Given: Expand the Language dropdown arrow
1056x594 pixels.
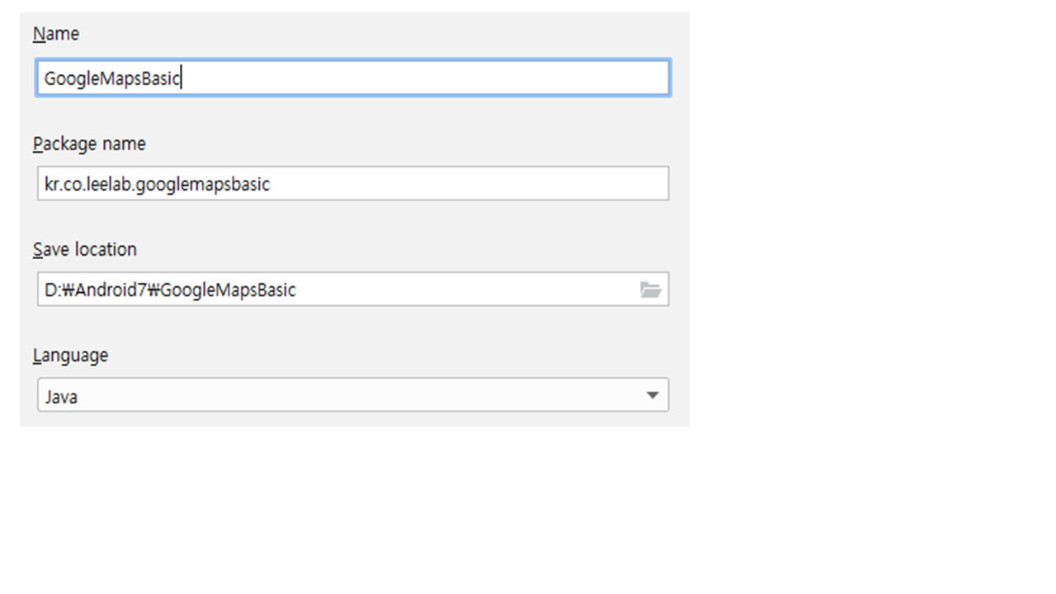Looking at the screenshot, I should [x=653, y=395].
